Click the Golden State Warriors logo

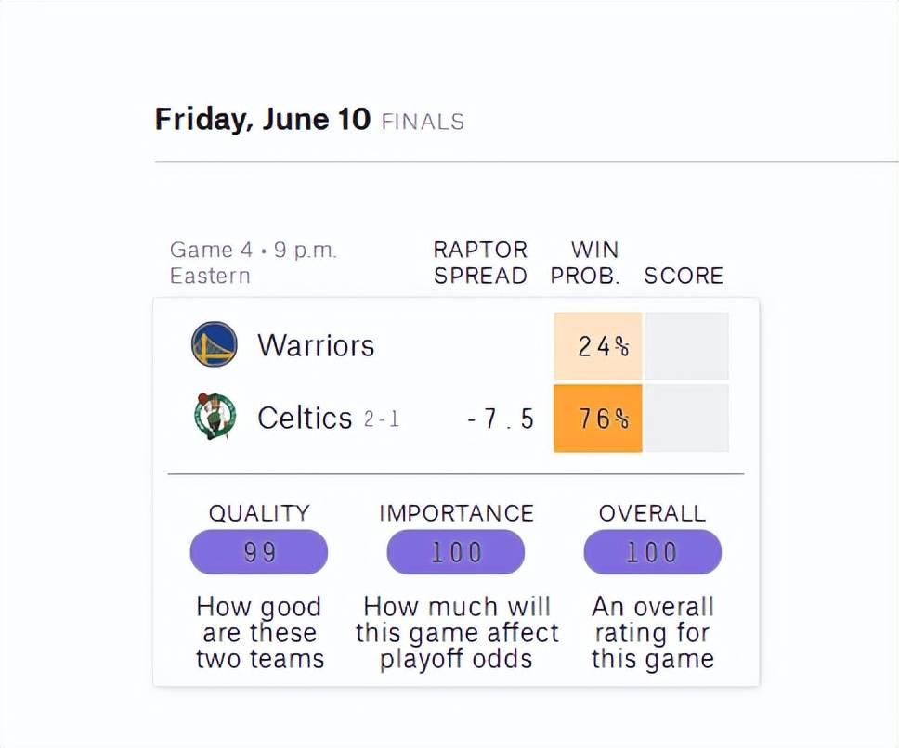[x=214, y=344]
